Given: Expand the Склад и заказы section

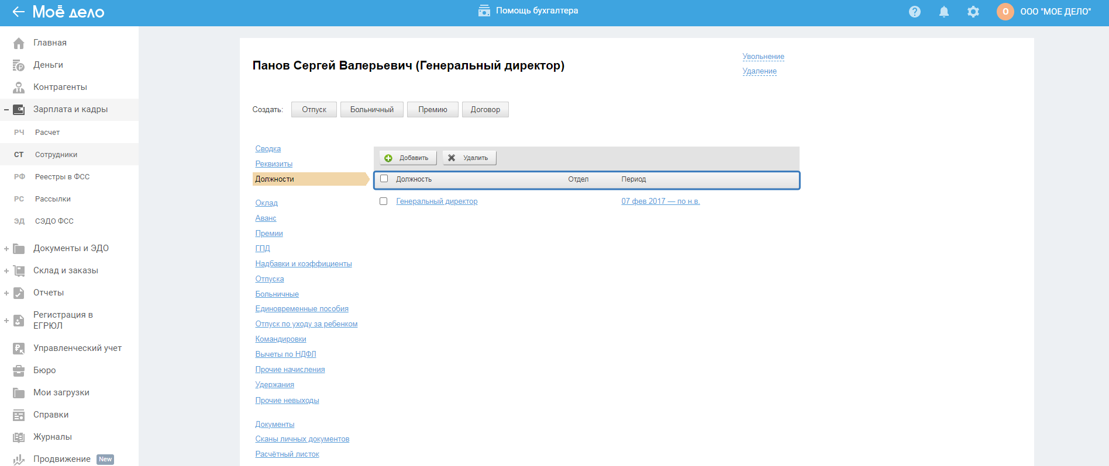Looking at the screenshot, I should (x=6, y=271).
